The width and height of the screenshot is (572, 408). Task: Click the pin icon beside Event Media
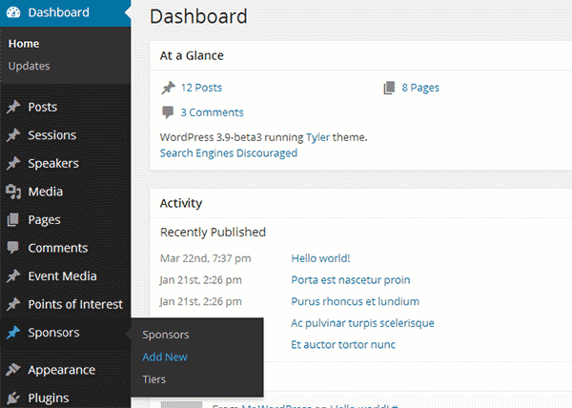pos(13,276)
